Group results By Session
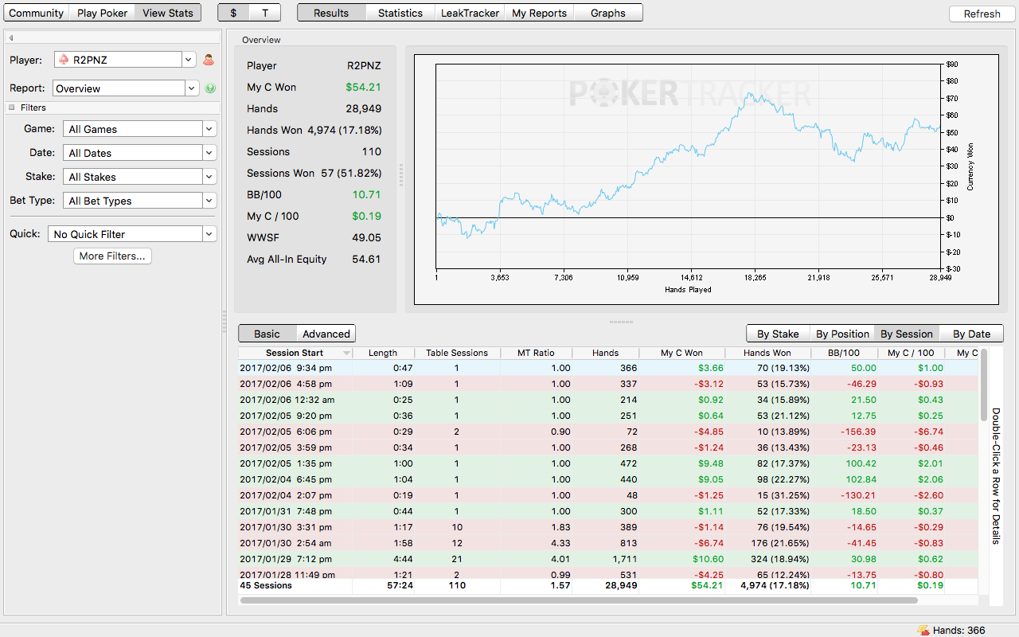This screenshot has height=637, width=1019. [907, 334]
